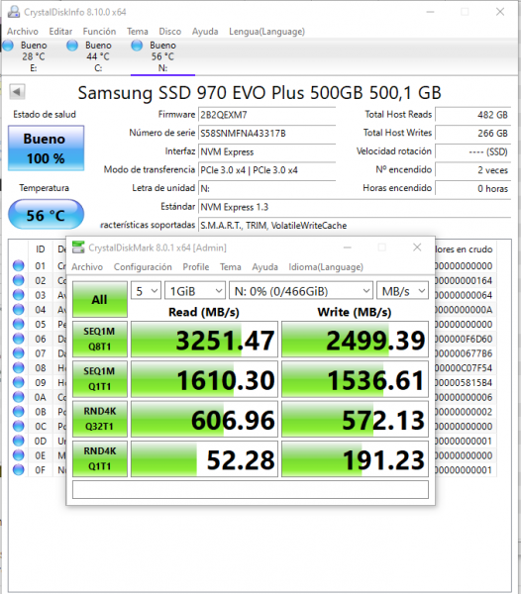Open Archivo menu in CrystalDiskInfo
This screenshot has height=594, width=521.
23,31
